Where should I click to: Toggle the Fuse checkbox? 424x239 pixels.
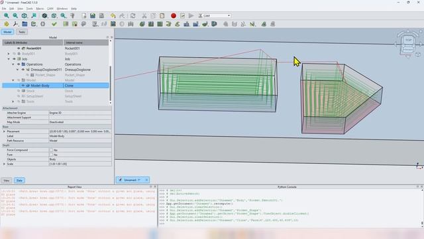[51, 155]
